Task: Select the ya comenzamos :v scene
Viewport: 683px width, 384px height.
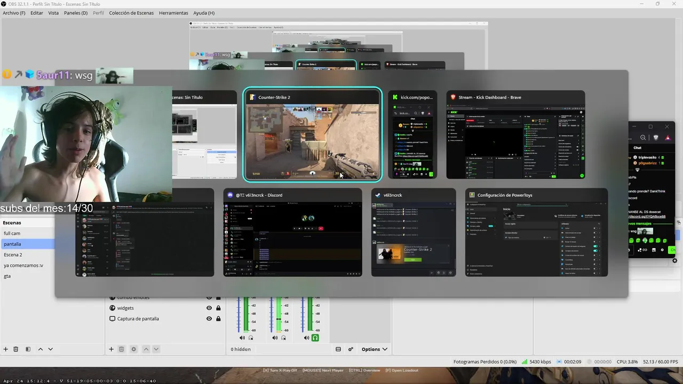Action: coord(27,265)
